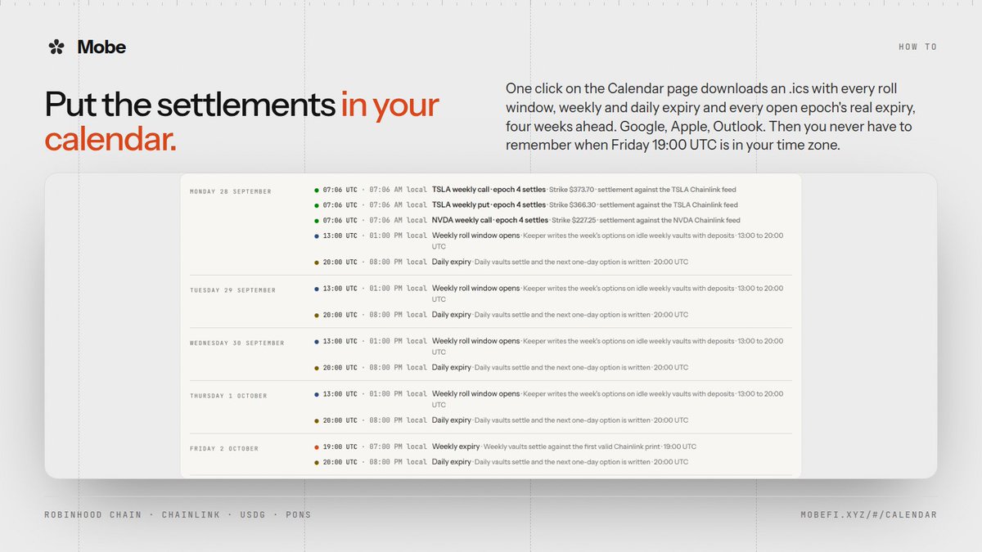Click CHAINLINK in the footer
Screen dimensions: 982x552
pyautogui.click(x=189, y=514)
